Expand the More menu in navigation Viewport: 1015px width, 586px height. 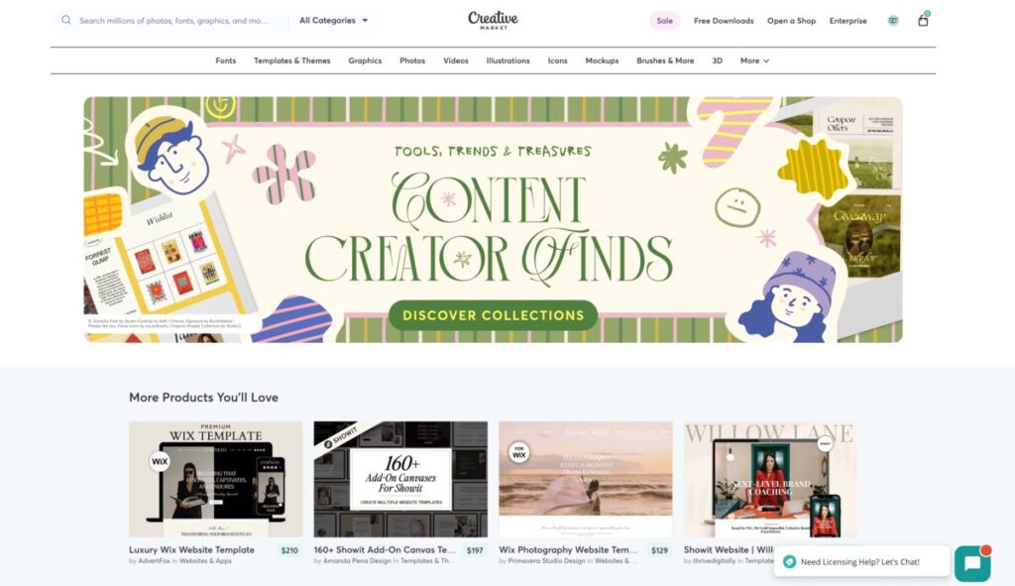pyautogui.click(x=754, y=60)
